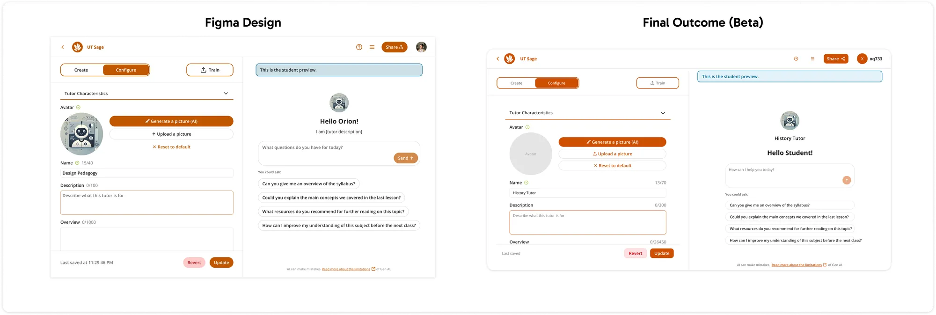Click the info icon beside Avatar label in Figma Design
Screen dimensions: 936x315
coord(78,108)
